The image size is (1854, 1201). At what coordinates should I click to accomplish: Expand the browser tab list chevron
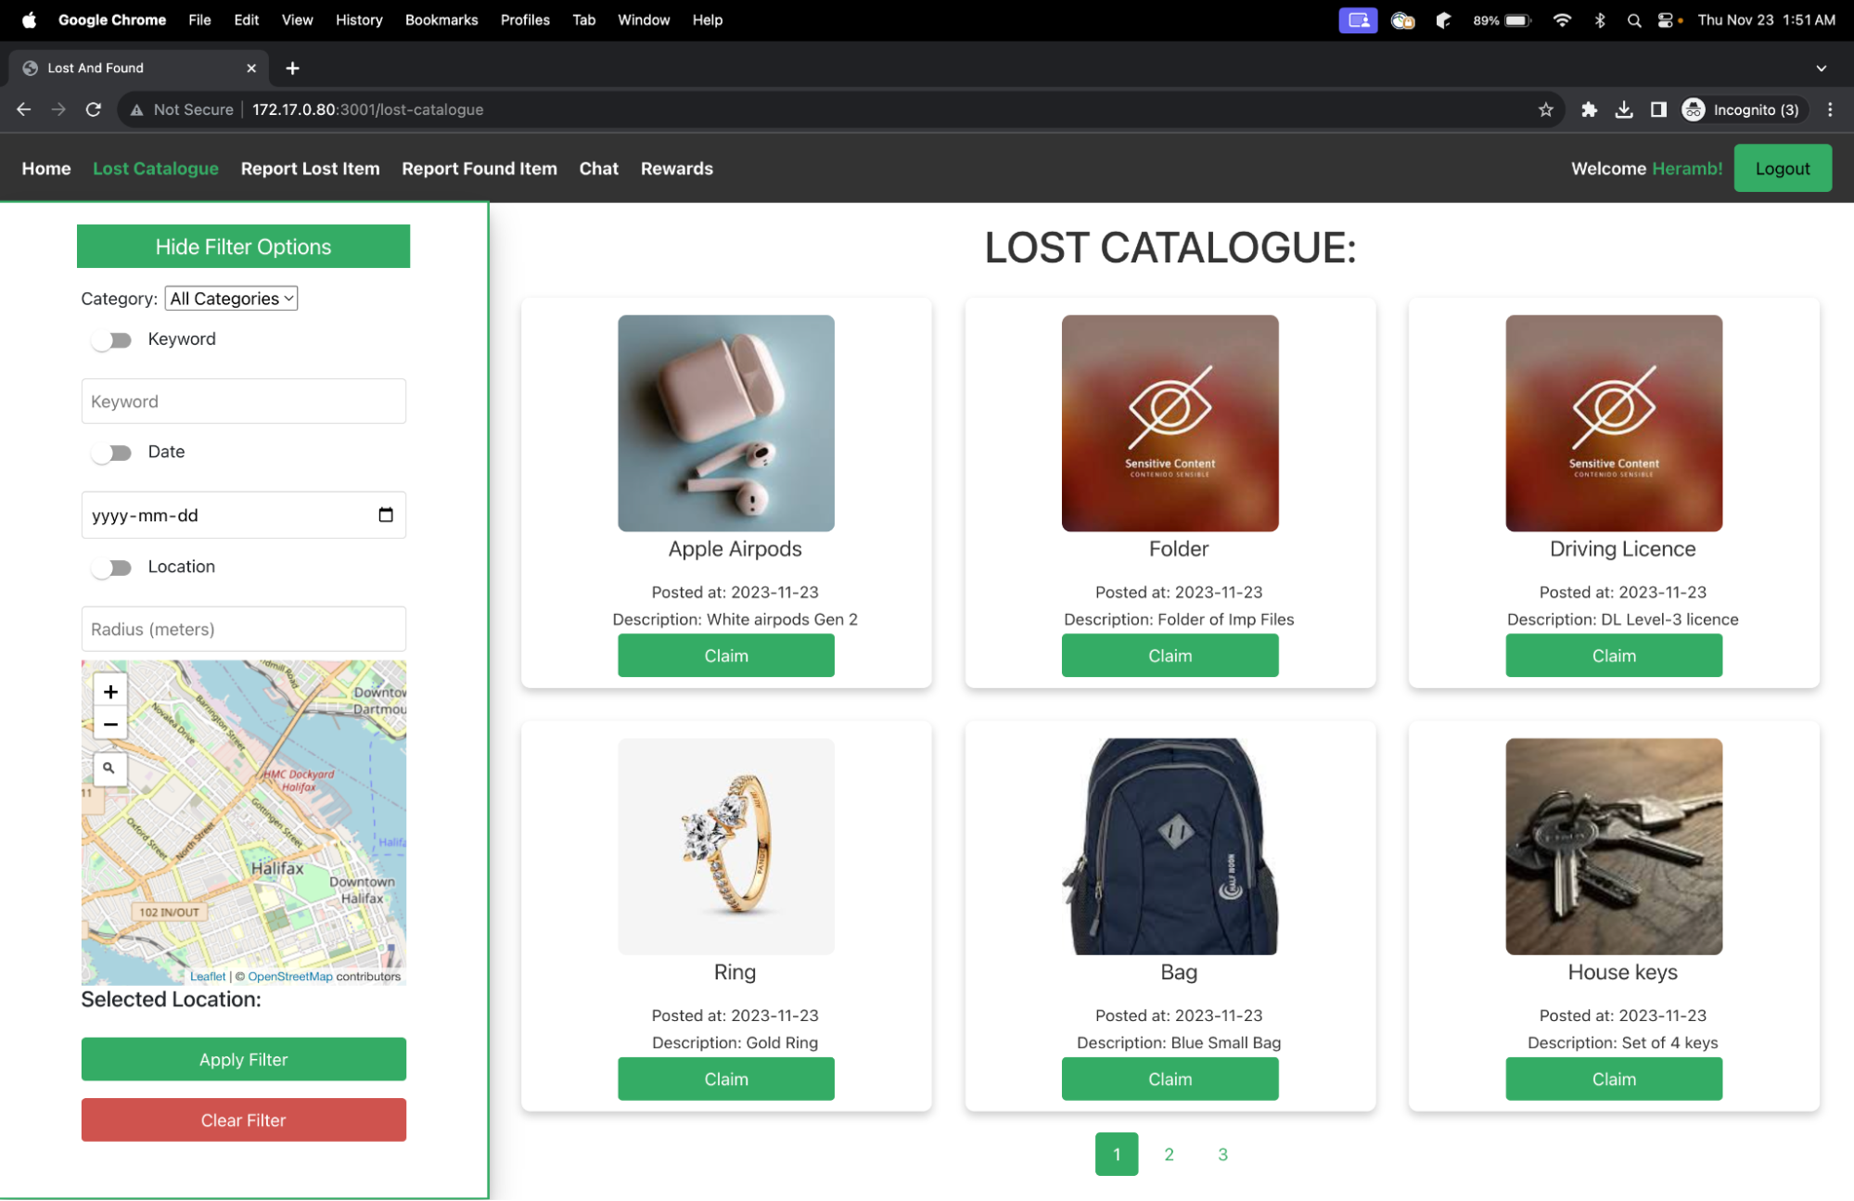point(1821,68)
